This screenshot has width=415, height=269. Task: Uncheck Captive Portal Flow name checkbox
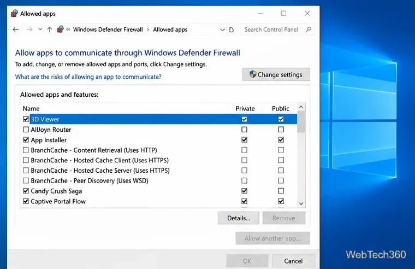[x=26, y=201]
